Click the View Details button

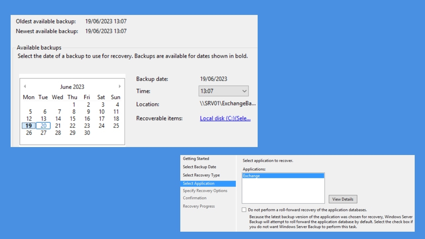pos(343,199)
